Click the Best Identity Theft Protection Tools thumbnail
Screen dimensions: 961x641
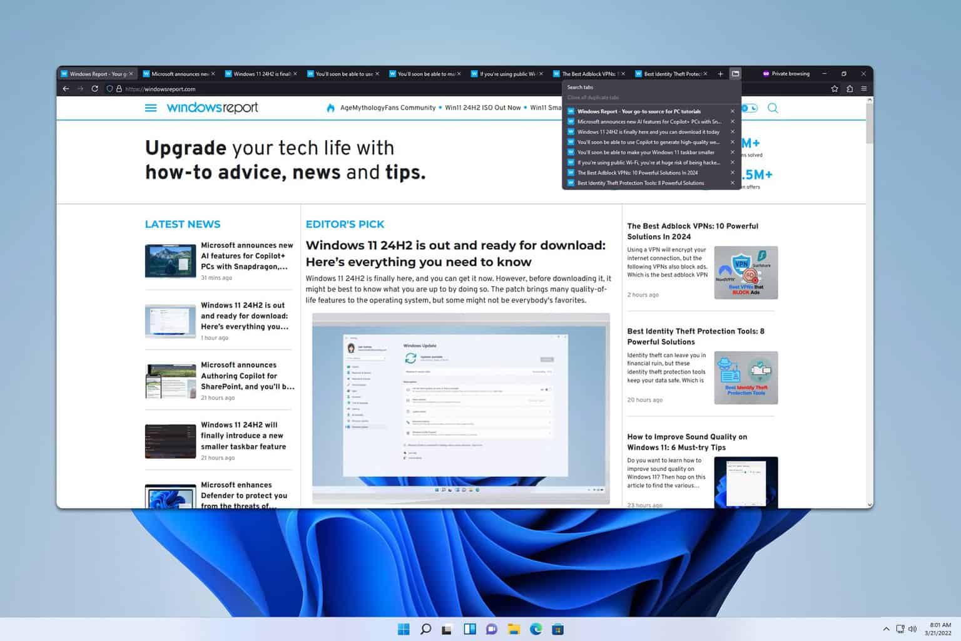[746, 377]
